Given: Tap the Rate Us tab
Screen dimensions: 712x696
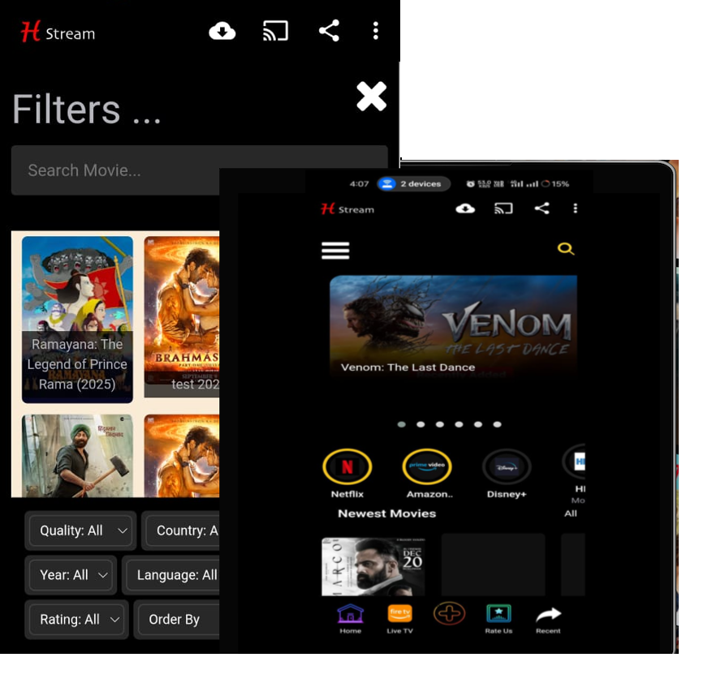Looking at the screenshot, I should click(x=498, y=619).
